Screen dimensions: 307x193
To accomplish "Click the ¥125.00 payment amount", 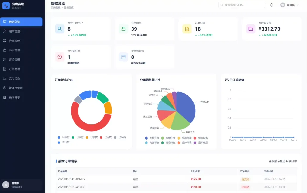I will 195,179.
